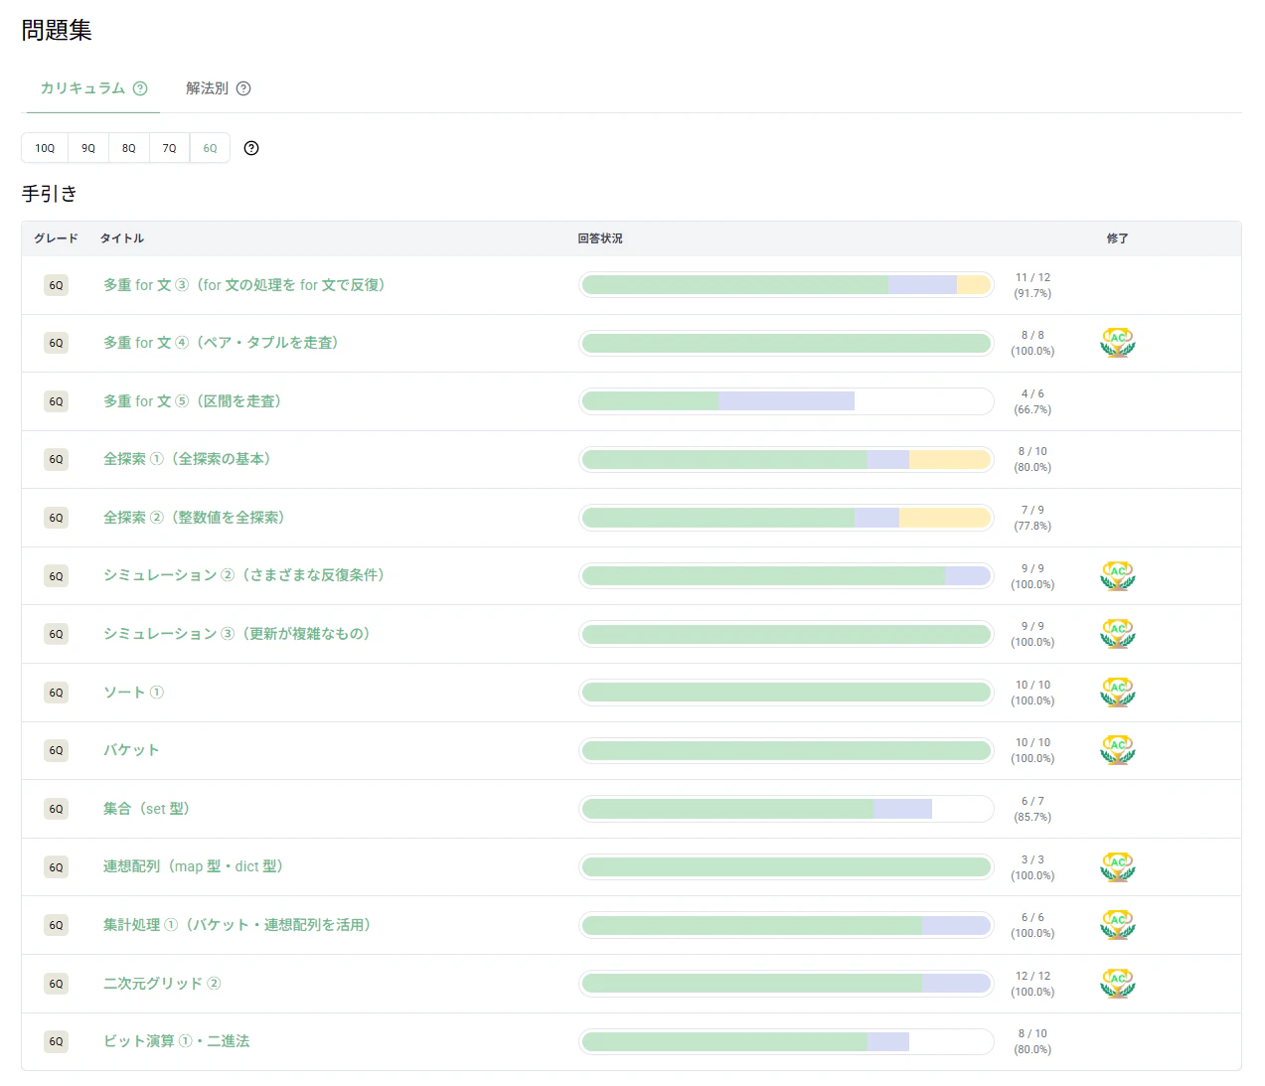
Task: Click AC badge in 二次元グリッド ② row
Action: pyautogui.click(x=1118, y=984)
